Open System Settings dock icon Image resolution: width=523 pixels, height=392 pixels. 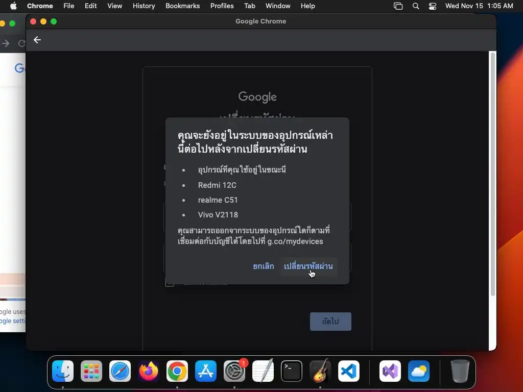tap(234, 371)
